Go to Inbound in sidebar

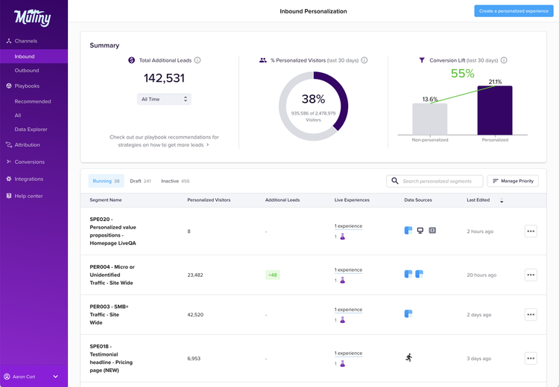click(x=34, y=57)
